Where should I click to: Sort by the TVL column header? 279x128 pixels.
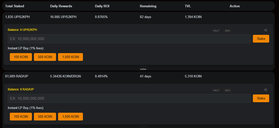click(x=188, y=6)
